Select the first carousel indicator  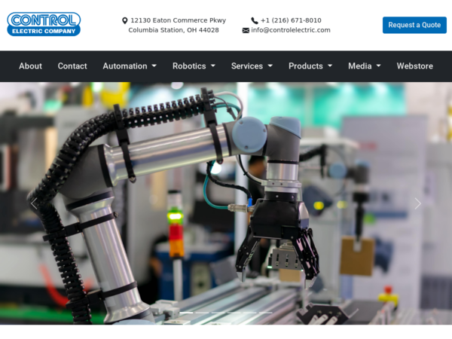pos(187,313)
